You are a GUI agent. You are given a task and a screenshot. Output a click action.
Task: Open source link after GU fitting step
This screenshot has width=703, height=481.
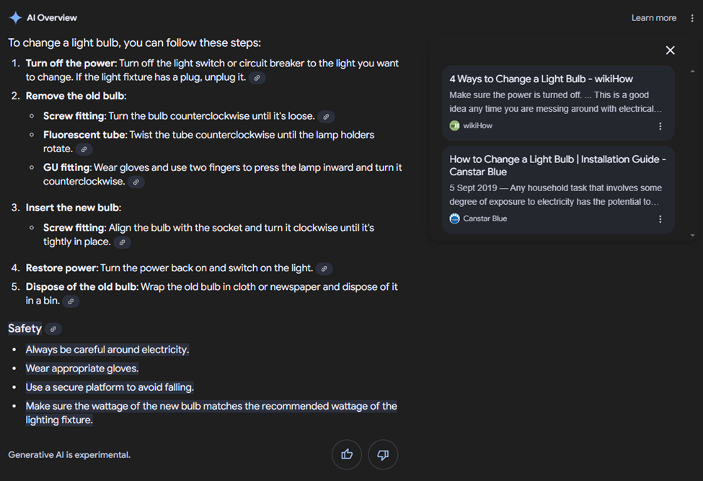(136, 182)
